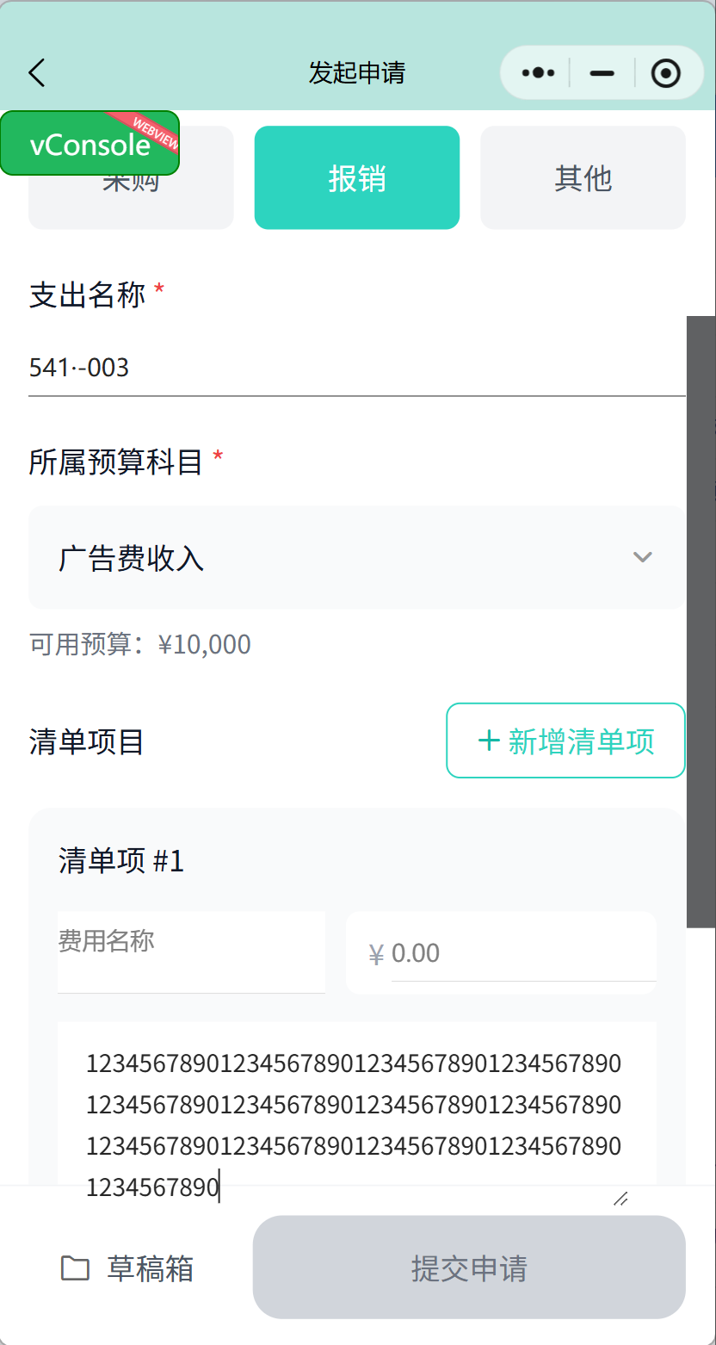
Task: Click the 新增清单项 button
Action: tap(565, 740)
